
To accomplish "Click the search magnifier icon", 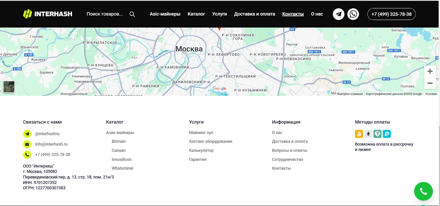I will [132, 14].
